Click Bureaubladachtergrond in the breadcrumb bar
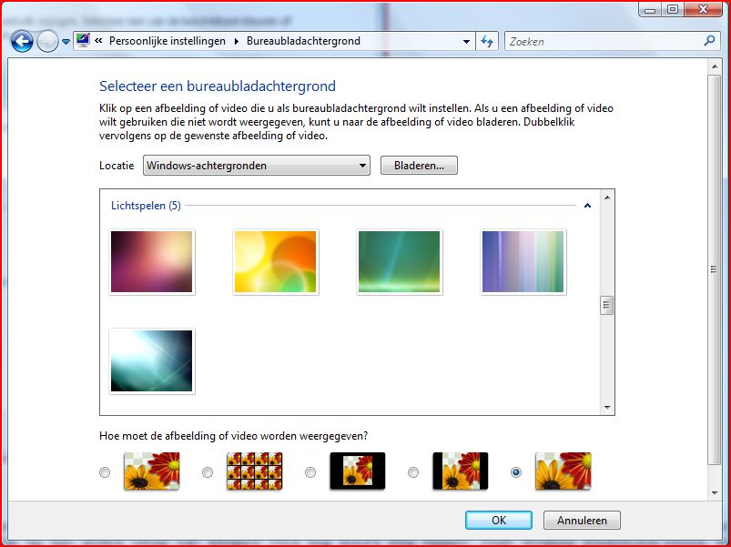Image resolution: width=731 pixels, height=547 pixels. click(x=305, y=41)
